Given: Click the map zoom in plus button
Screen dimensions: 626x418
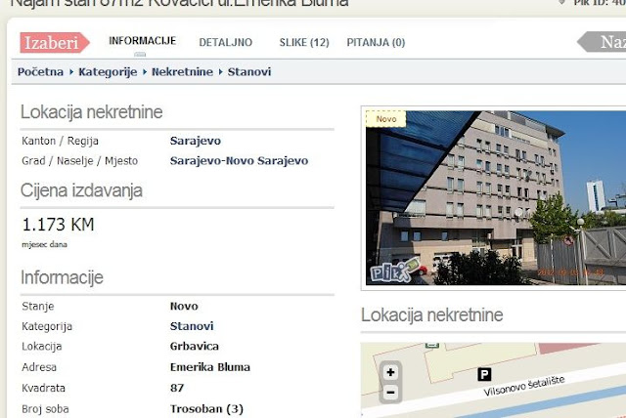Looking at the screenshot, I should click(390, 372).
